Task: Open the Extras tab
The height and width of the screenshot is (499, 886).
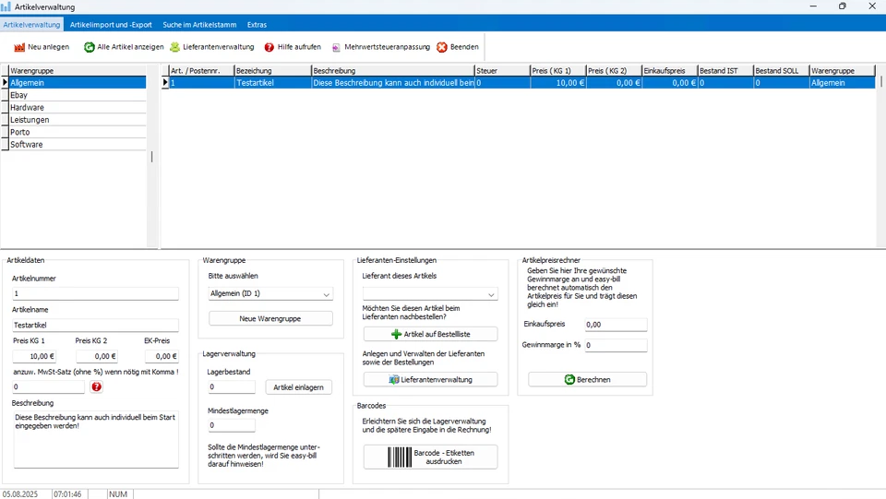Action: coord(257,25)
